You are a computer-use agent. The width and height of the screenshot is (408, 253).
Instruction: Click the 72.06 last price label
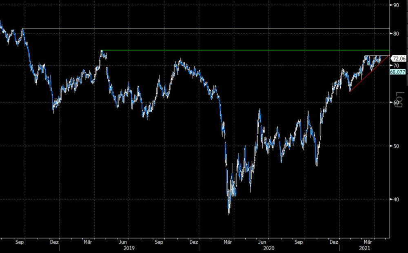pos(399,59)
